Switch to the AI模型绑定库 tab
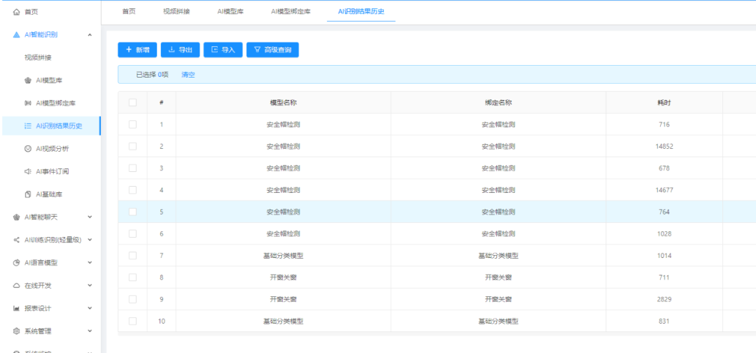The width and height of the screenshot is (756, 353). click(290, 12)
